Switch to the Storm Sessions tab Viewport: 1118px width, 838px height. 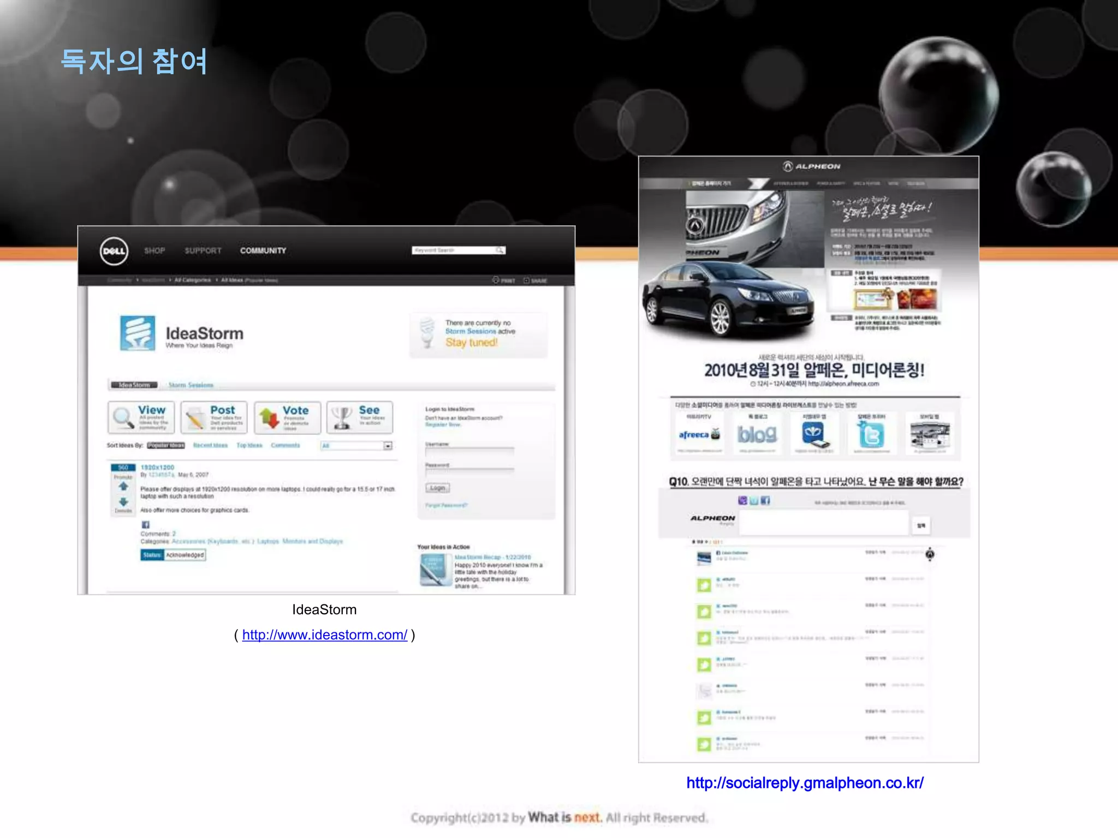click(x=191, y=385)
